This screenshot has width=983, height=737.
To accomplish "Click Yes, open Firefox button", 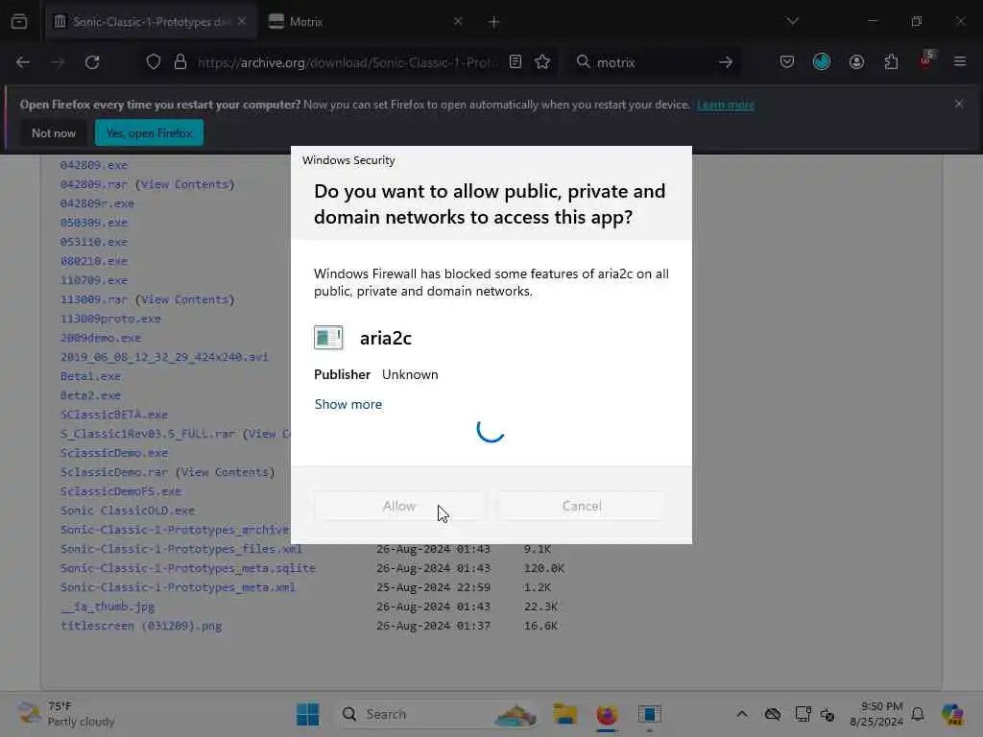I will (149, 132).
